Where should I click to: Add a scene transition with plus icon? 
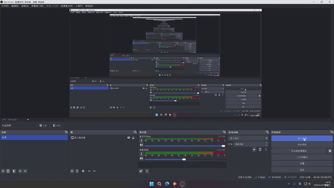[x=254, y=150]
